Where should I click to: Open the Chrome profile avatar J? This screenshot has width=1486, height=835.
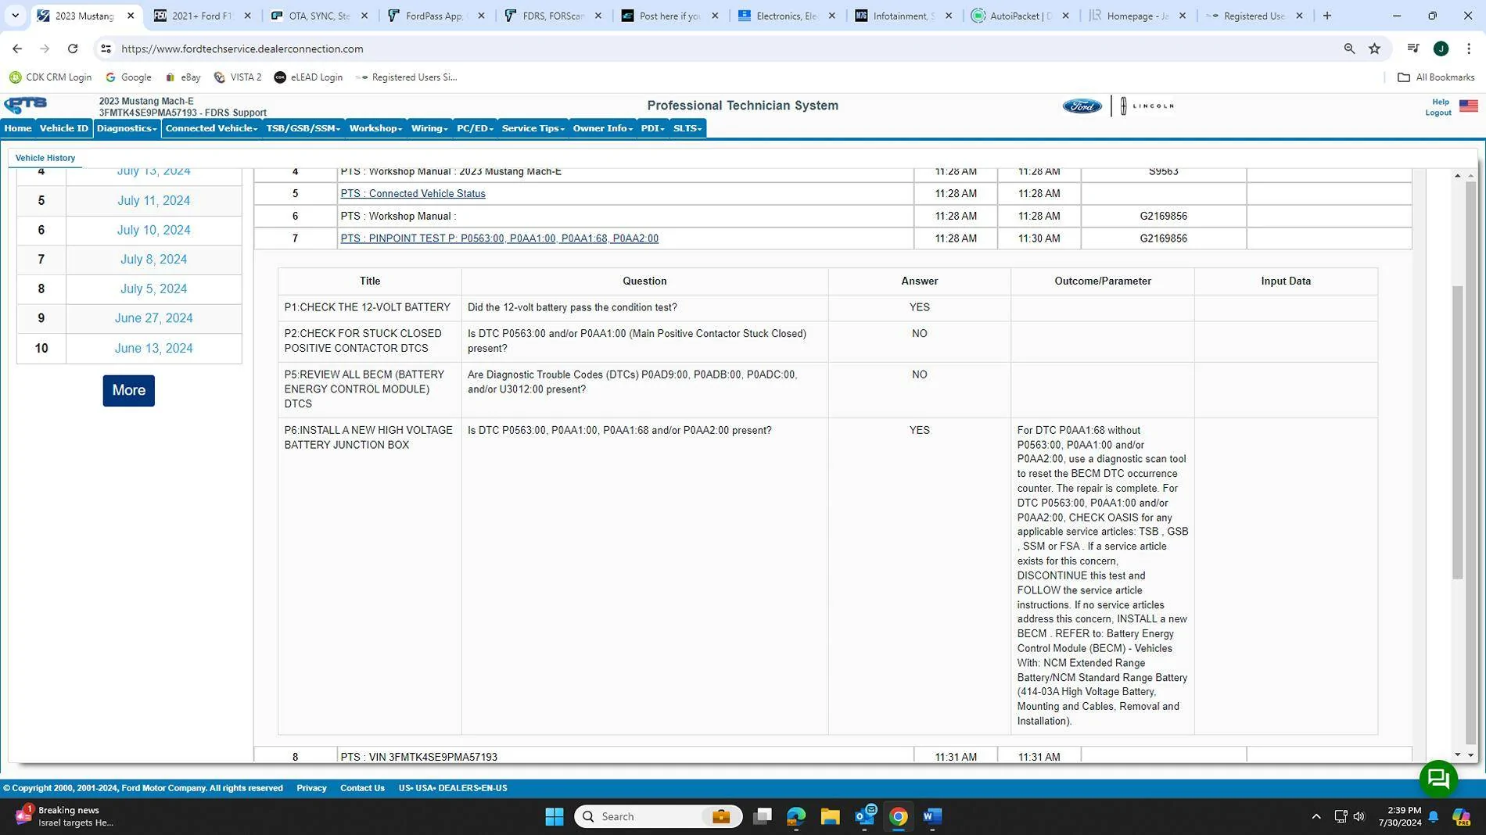(1441, 48)
